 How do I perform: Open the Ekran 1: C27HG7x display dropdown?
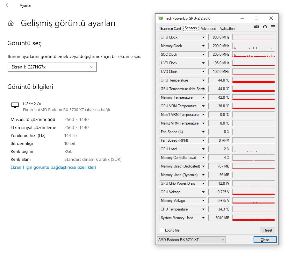[x=52, y=67]
